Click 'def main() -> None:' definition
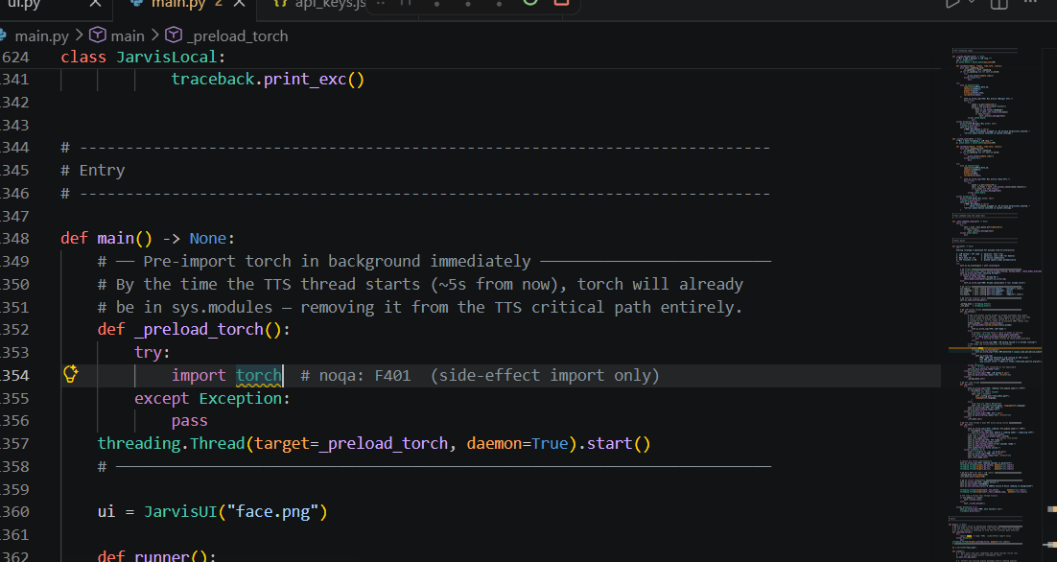Image resolution: width=1057 pixels, height=562 pixels. (148, 239)
